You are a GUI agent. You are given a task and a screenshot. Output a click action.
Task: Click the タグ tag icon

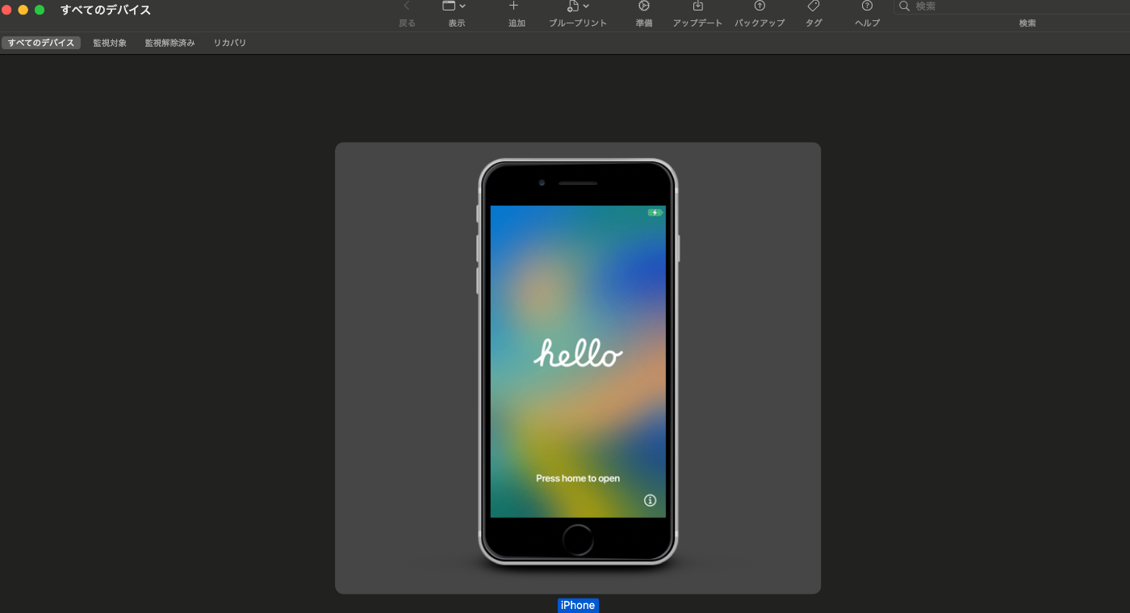point(814,6)
